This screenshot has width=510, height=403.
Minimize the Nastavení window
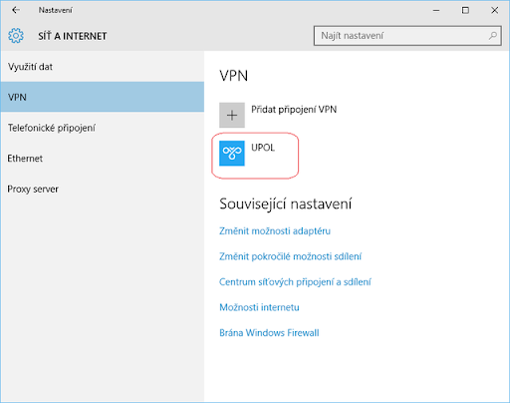[436, 10]
